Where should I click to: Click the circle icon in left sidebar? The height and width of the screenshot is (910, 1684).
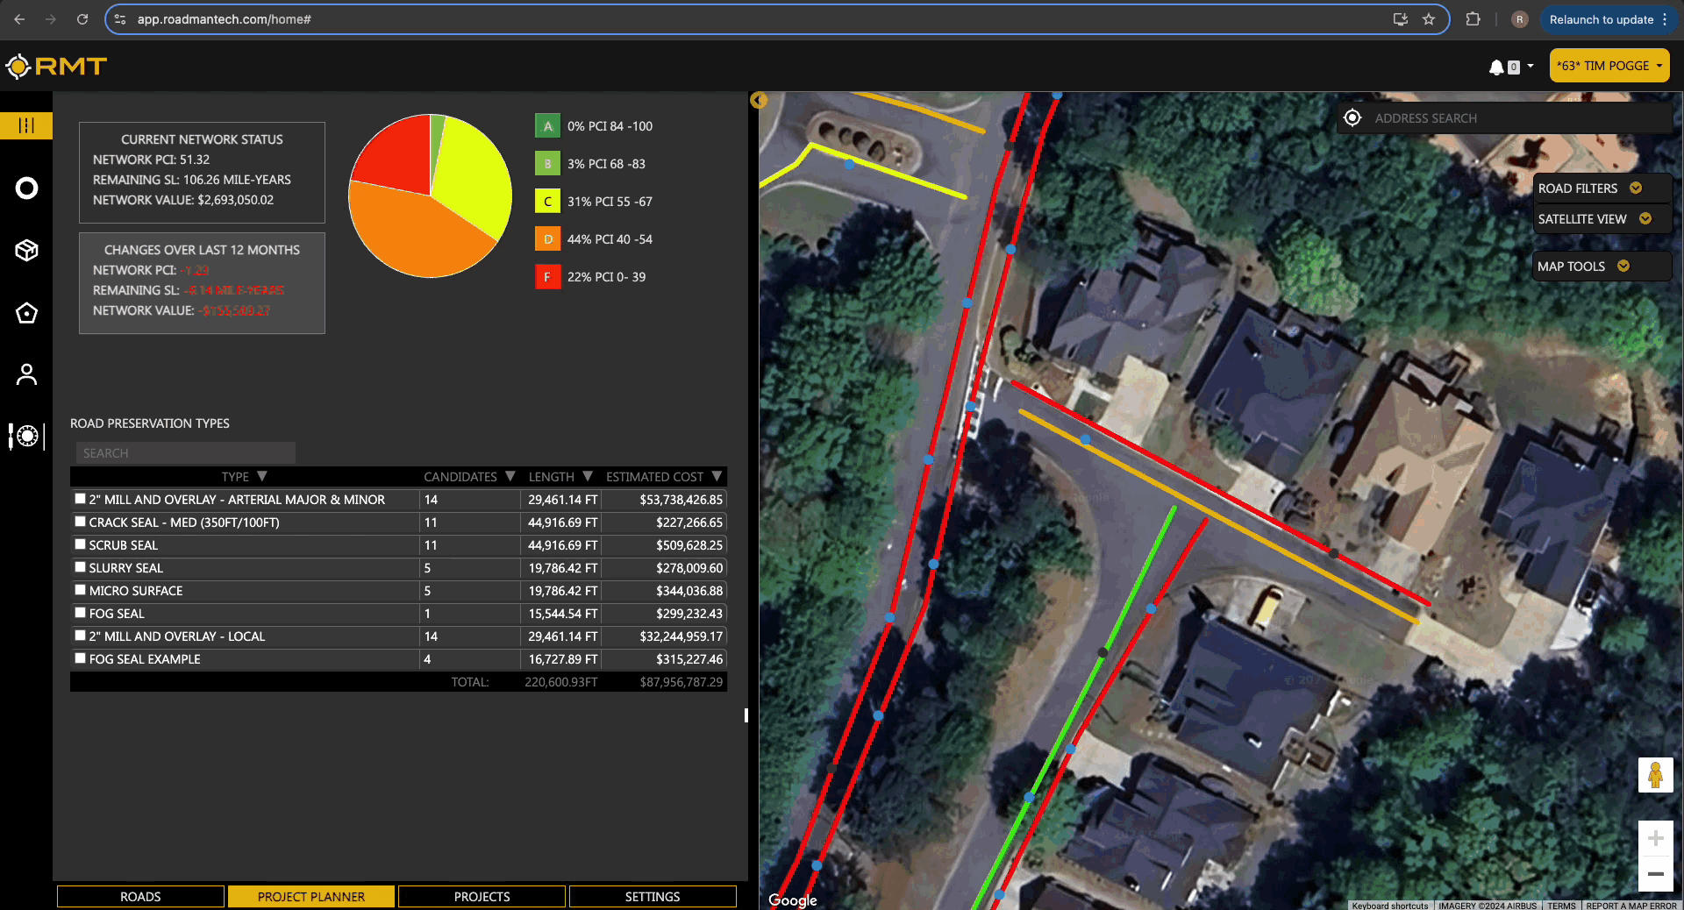(x=26, y=188)
